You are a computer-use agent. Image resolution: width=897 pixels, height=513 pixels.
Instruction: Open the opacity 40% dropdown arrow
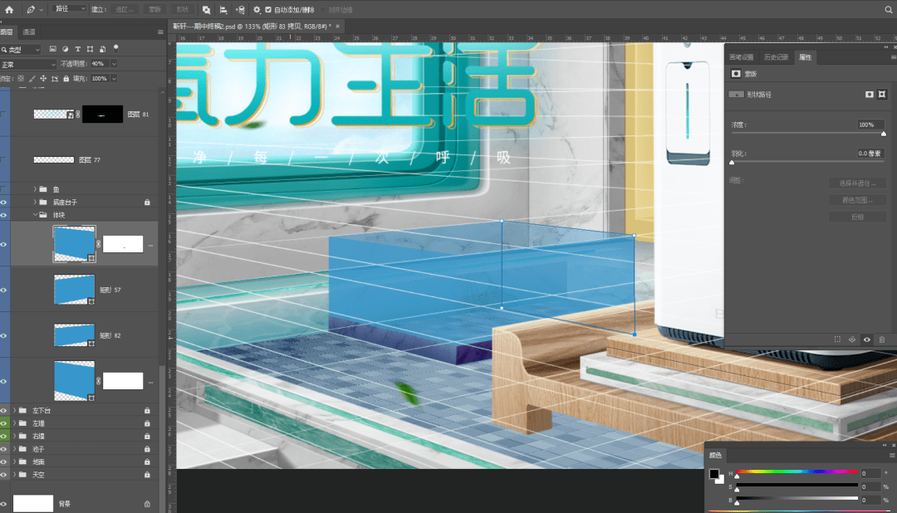[x=113, y=63]
